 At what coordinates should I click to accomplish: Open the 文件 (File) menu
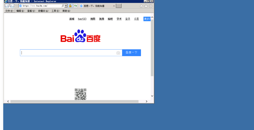tap(9, 11)
